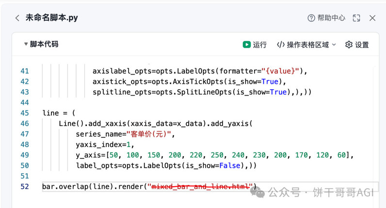The height and width of the screenshot is (208, 386).
Task: Open the 帮助中心 help center
Action: pyautogui.click(x=326, y=18)
